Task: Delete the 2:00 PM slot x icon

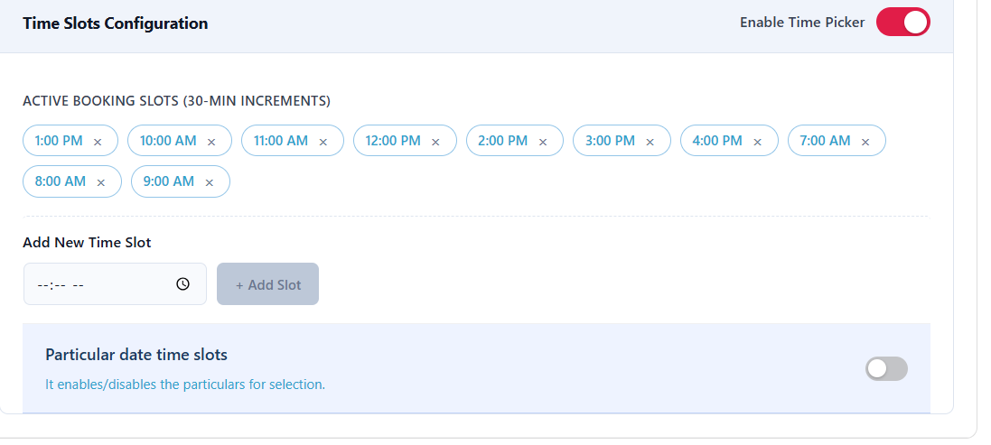Action: click(x=542, y=142)
